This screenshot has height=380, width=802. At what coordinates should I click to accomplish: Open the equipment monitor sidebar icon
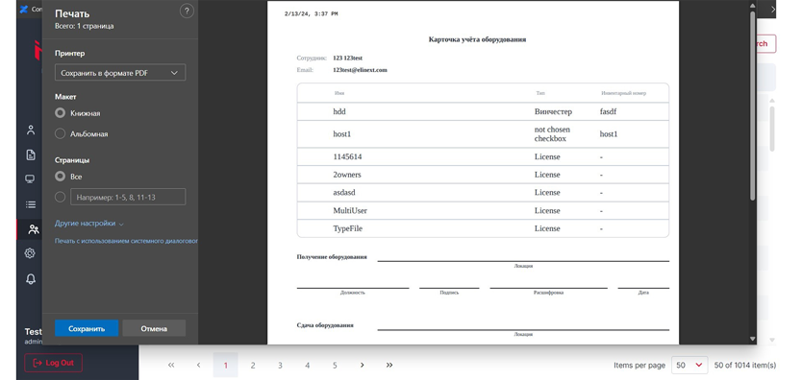coord(30,179)
